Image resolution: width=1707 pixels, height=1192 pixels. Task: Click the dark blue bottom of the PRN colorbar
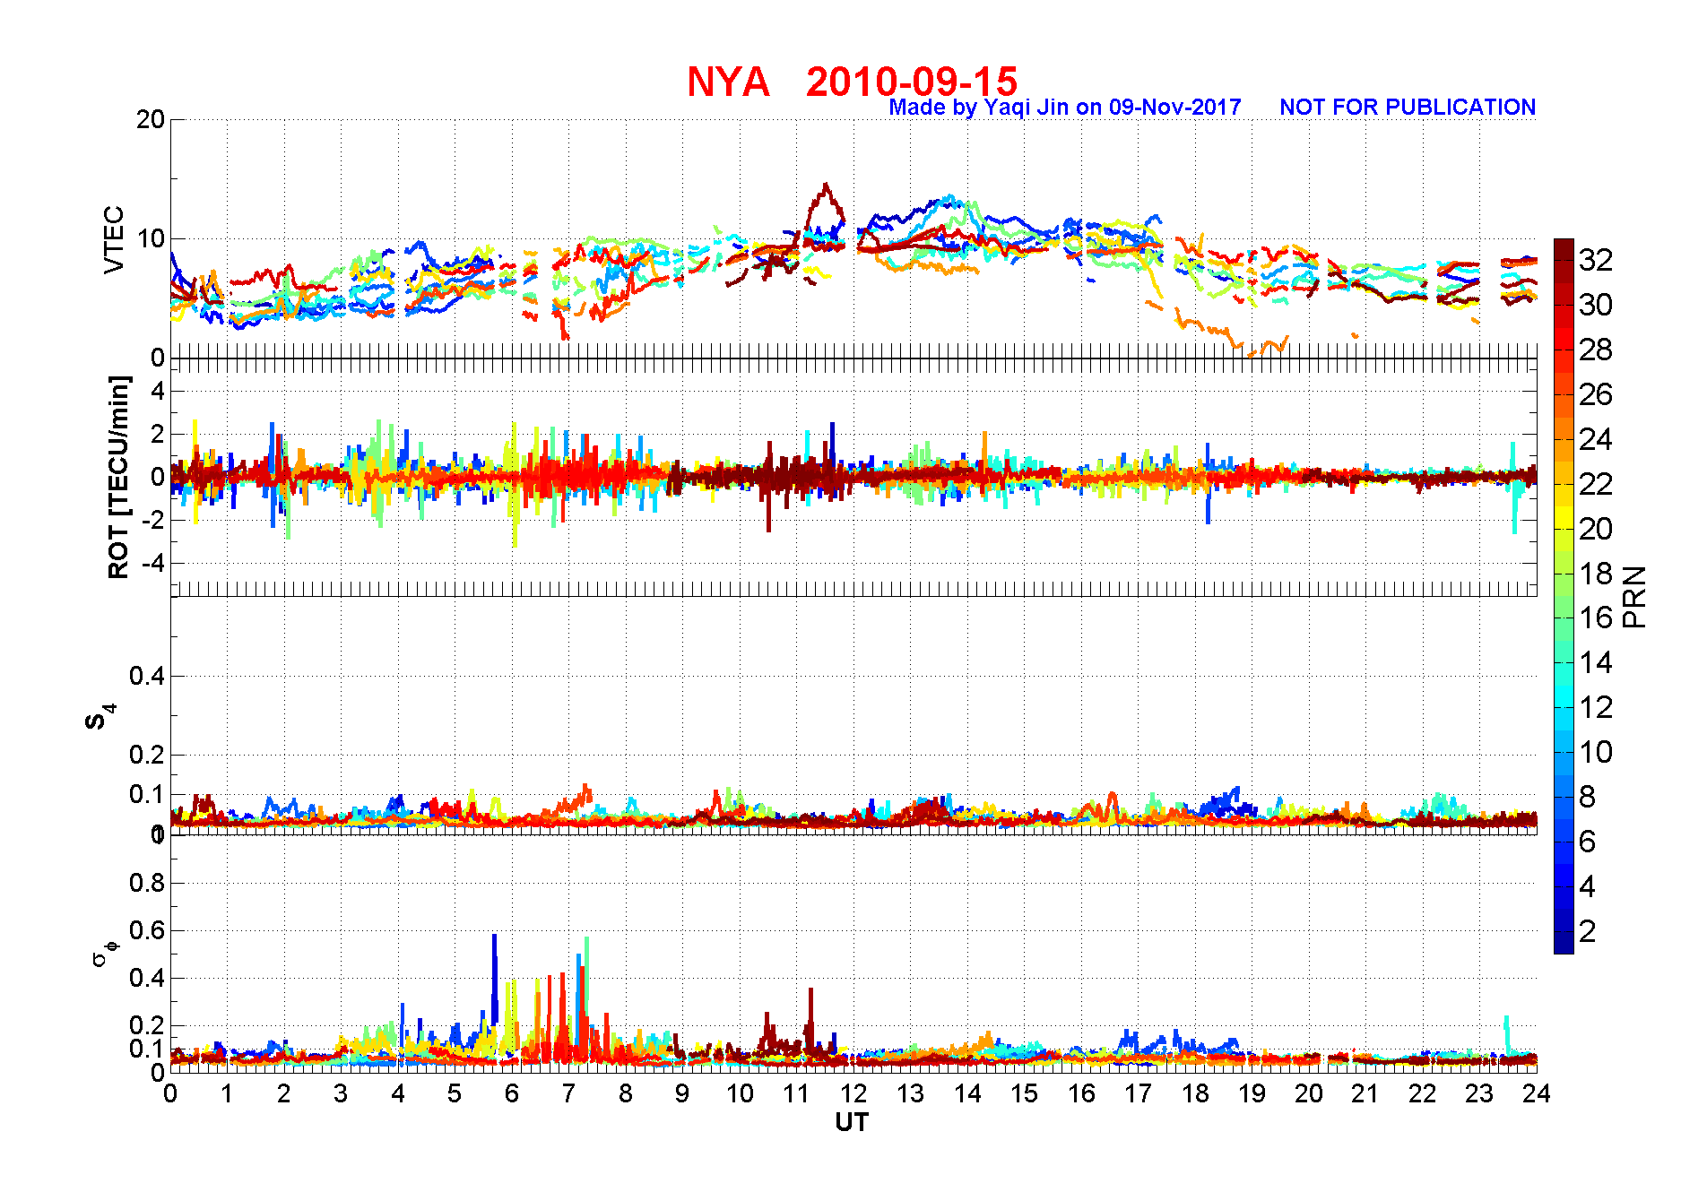(x=1564, y=943)
